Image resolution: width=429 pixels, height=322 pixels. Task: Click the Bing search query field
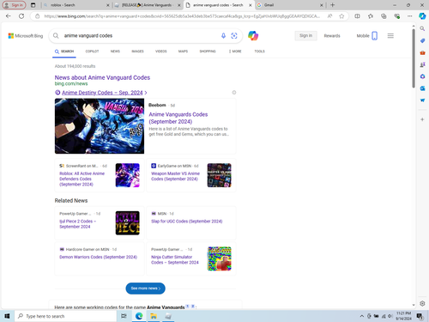click(x=140, y=35)
